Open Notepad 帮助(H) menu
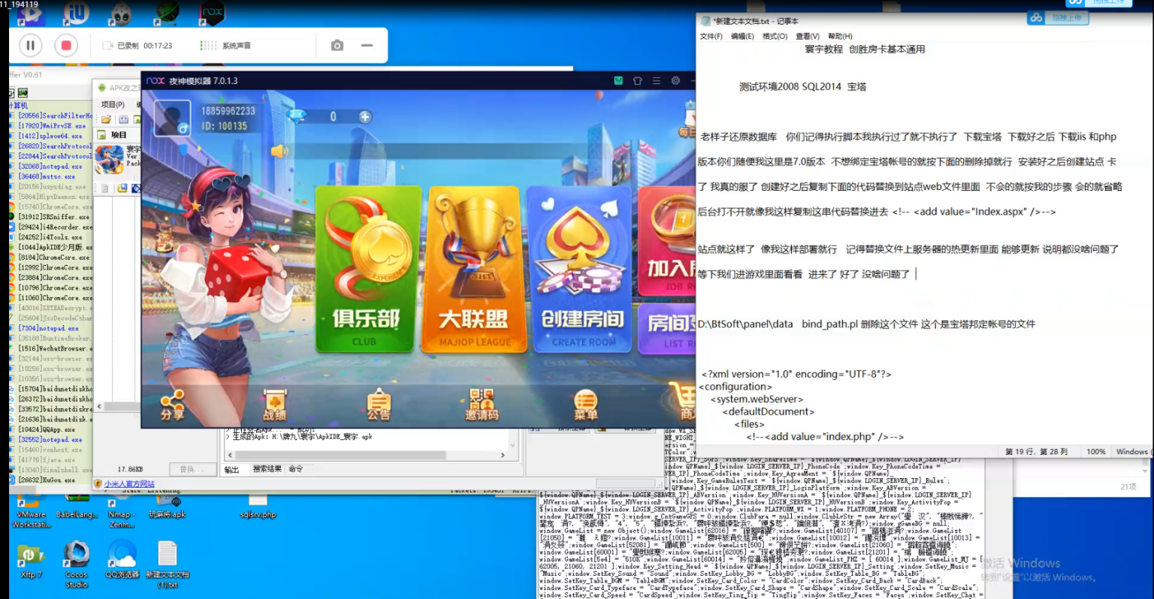Image resolution: width=1154 pixels, height=599 pixels. 840,36
